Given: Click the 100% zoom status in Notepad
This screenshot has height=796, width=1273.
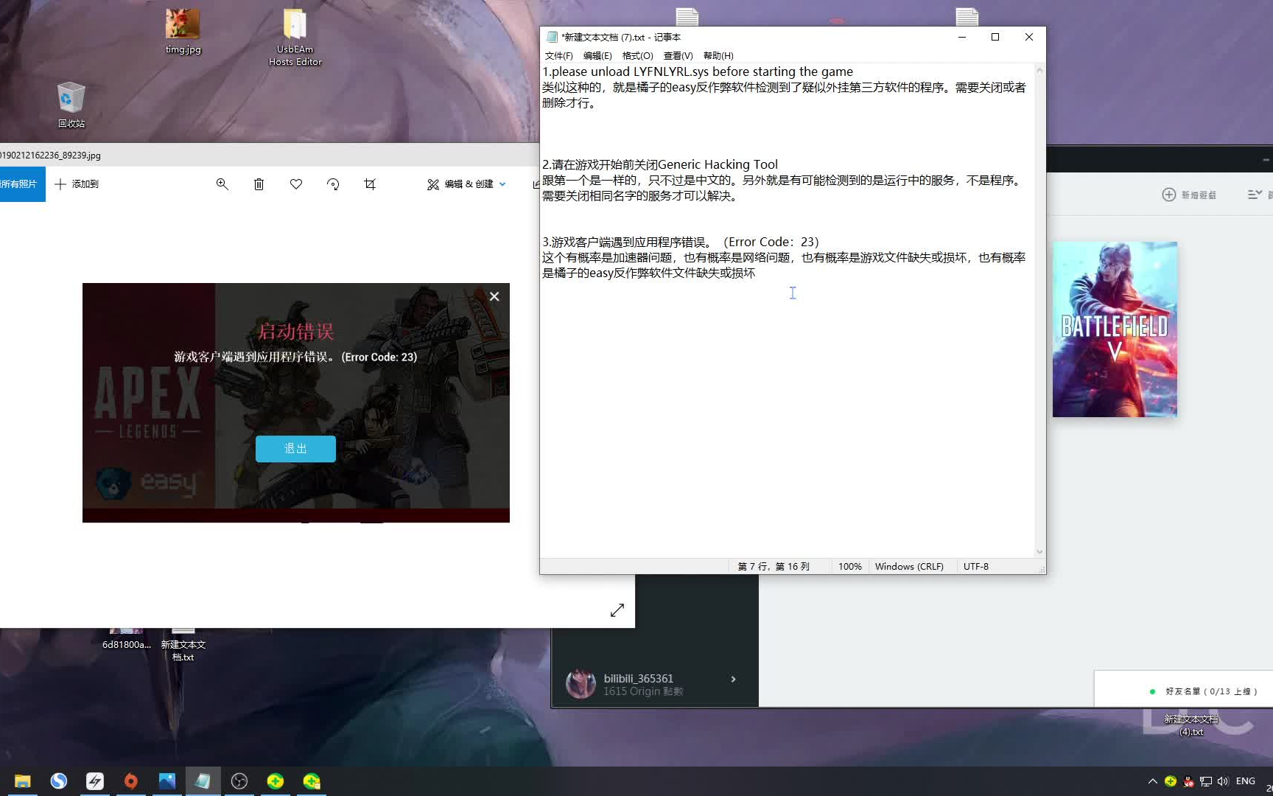Looking at the screenshot, I should click(849, 567).
